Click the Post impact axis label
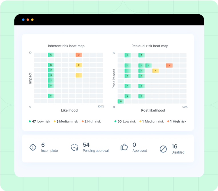 tap(114, 79)
